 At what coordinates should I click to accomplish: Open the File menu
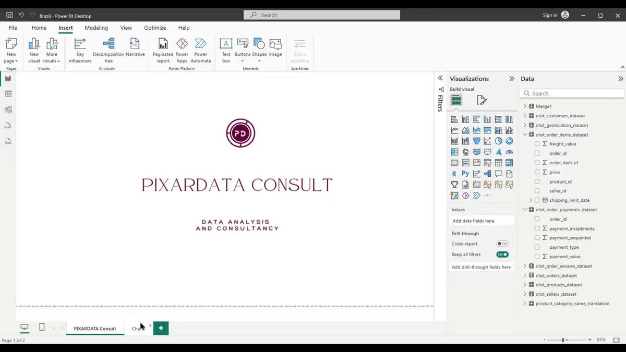[13, 28]
